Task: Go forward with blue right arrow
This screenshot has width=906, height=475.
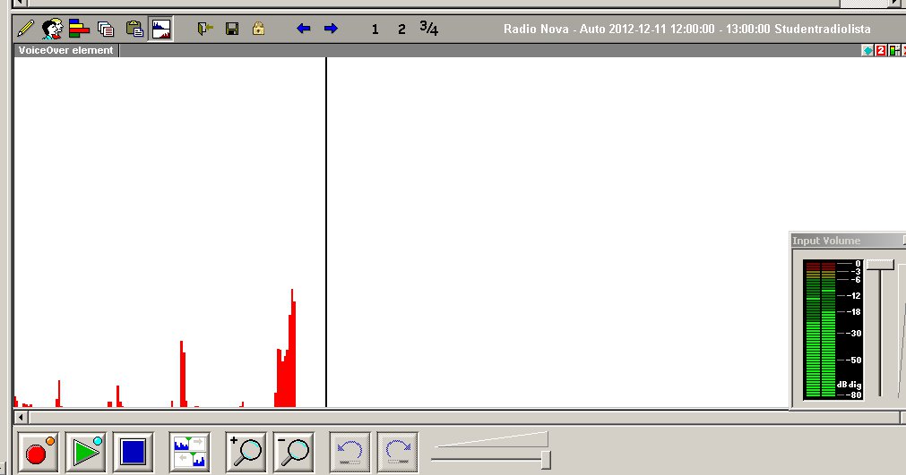Action: (331, 29)
